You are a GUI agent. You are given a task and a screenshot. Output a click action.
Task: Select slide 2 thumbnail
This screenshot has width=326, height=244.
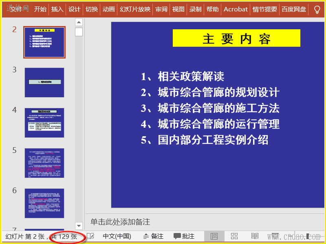[x=44, y=42]
